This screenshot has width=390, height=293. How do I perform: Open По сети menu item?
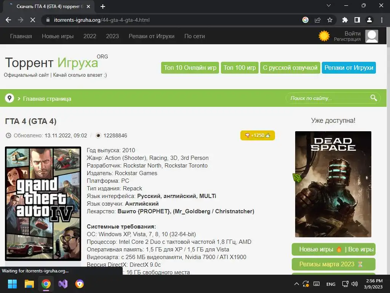(x=195, y=36)
